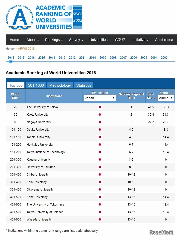Select year 2017 on the timeline
Viewport: 177px width, 238px height.
click(x=21, y=58)
